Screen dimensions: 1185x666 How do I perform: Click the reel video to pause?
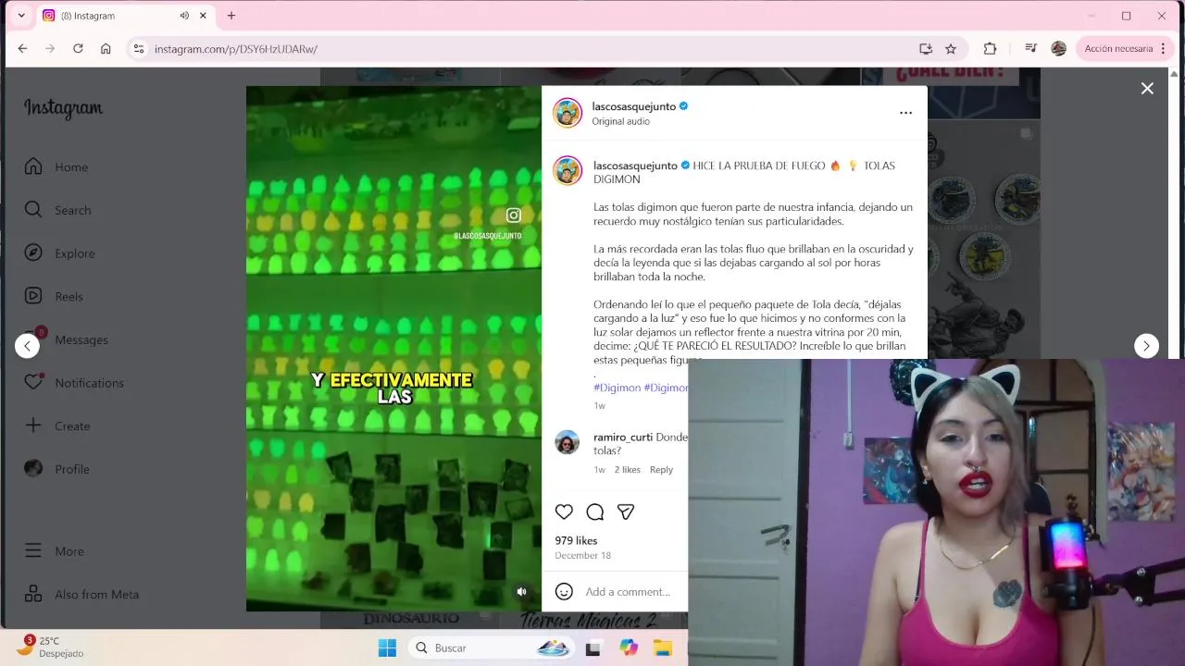pyautogui.click(x=393, y=349)
